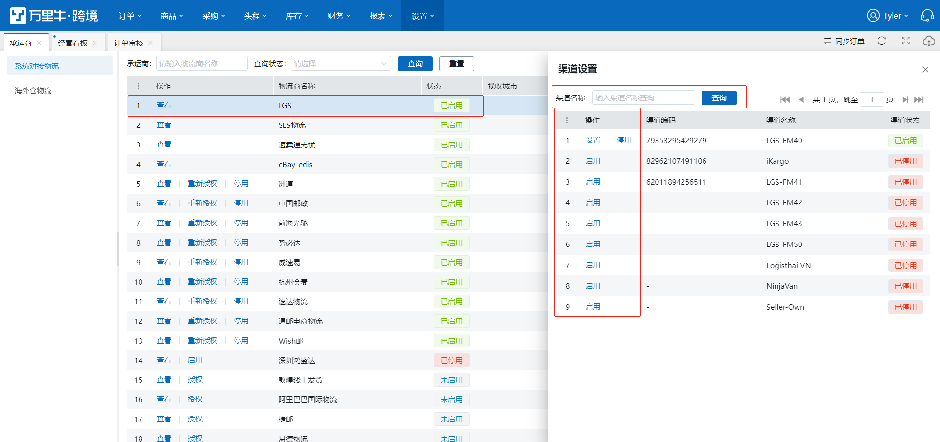Go to last page in channel pager
The height and width of the screenshot is (442, 940).
[x=919, y=99]
